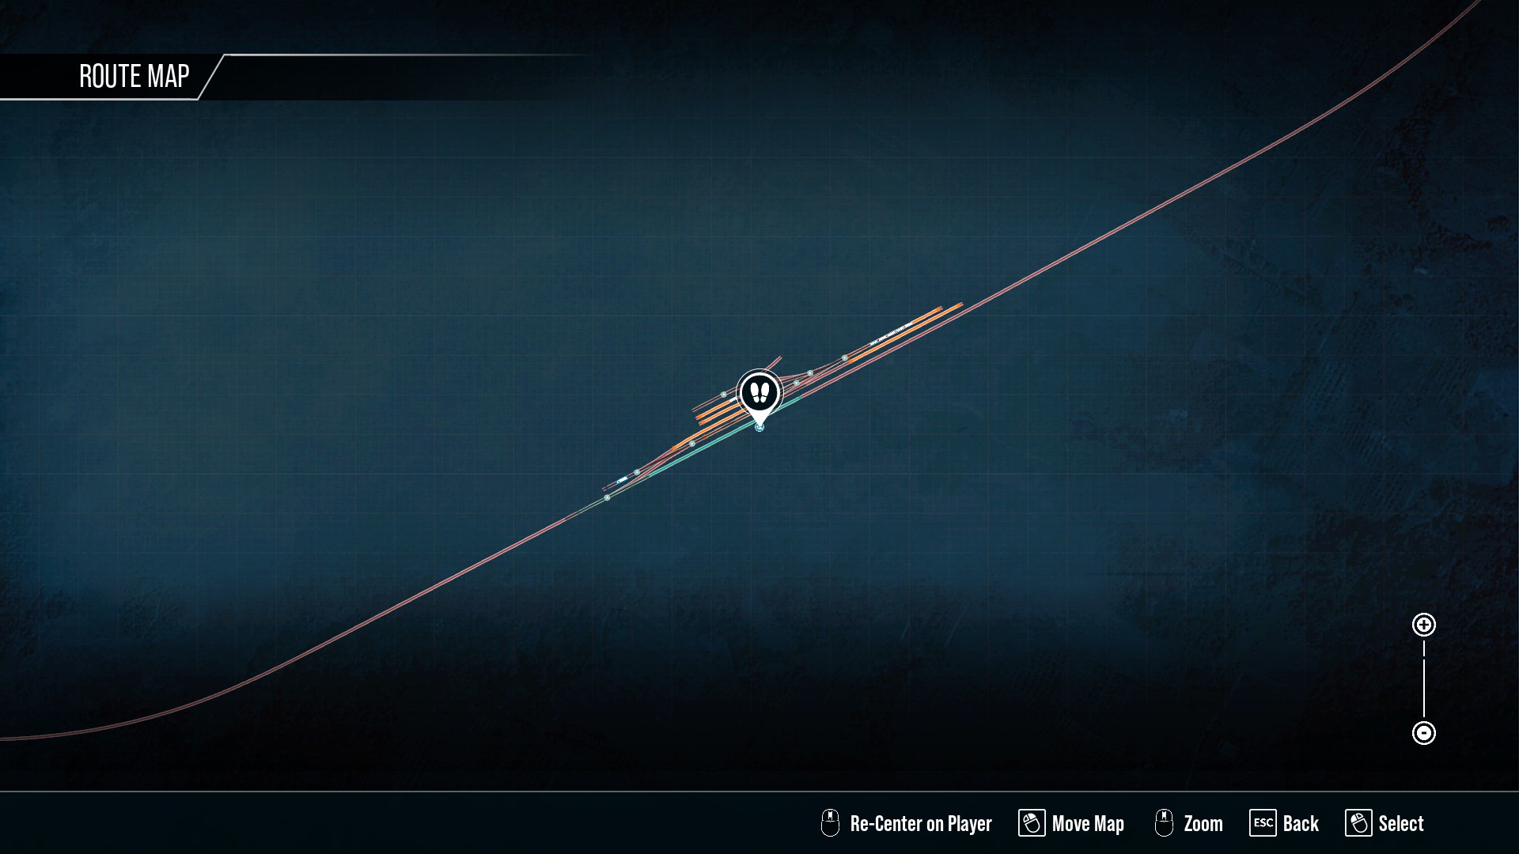Screen dimensions: 1519x854
Task: Toggle the junction marker at the northeast orange sidings' start
Action: (845, 358)
